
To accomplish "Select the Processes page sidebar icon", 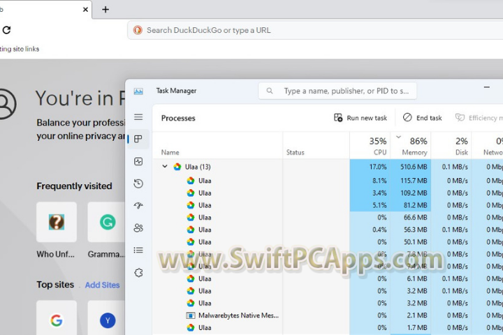I will pyautogui.click(x=138, y=139).
